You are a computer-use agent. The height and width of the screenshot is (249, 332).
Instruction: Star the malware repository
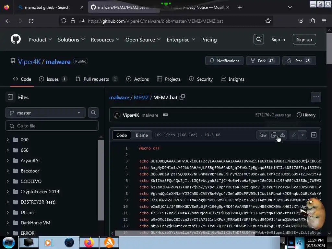click(x=299, y=61)
